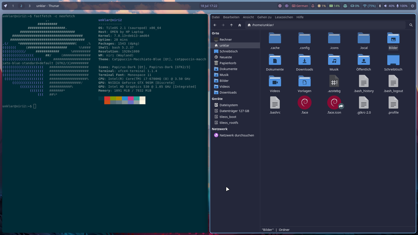
Task: Open Dokumente in the sidebar
Action: [235, 69]
